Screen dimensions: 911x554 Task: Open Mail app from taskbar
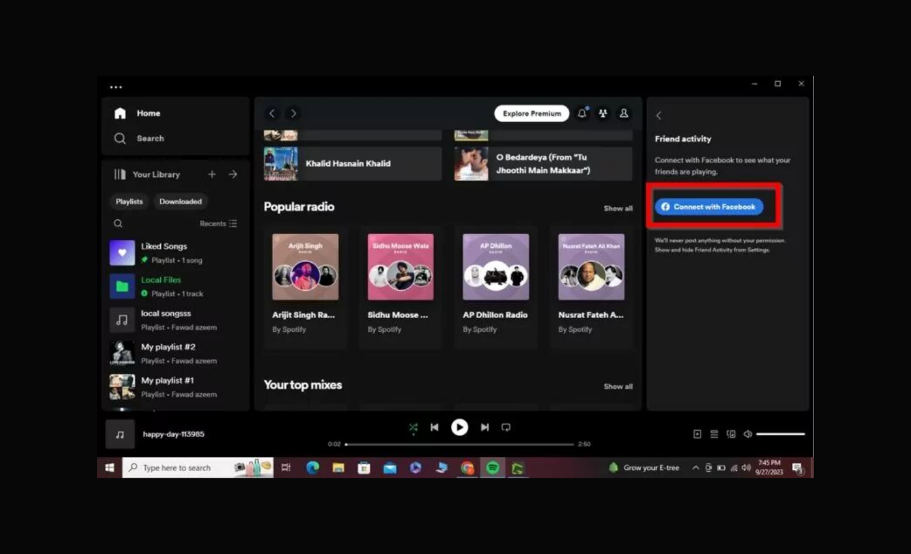(390, 468)
